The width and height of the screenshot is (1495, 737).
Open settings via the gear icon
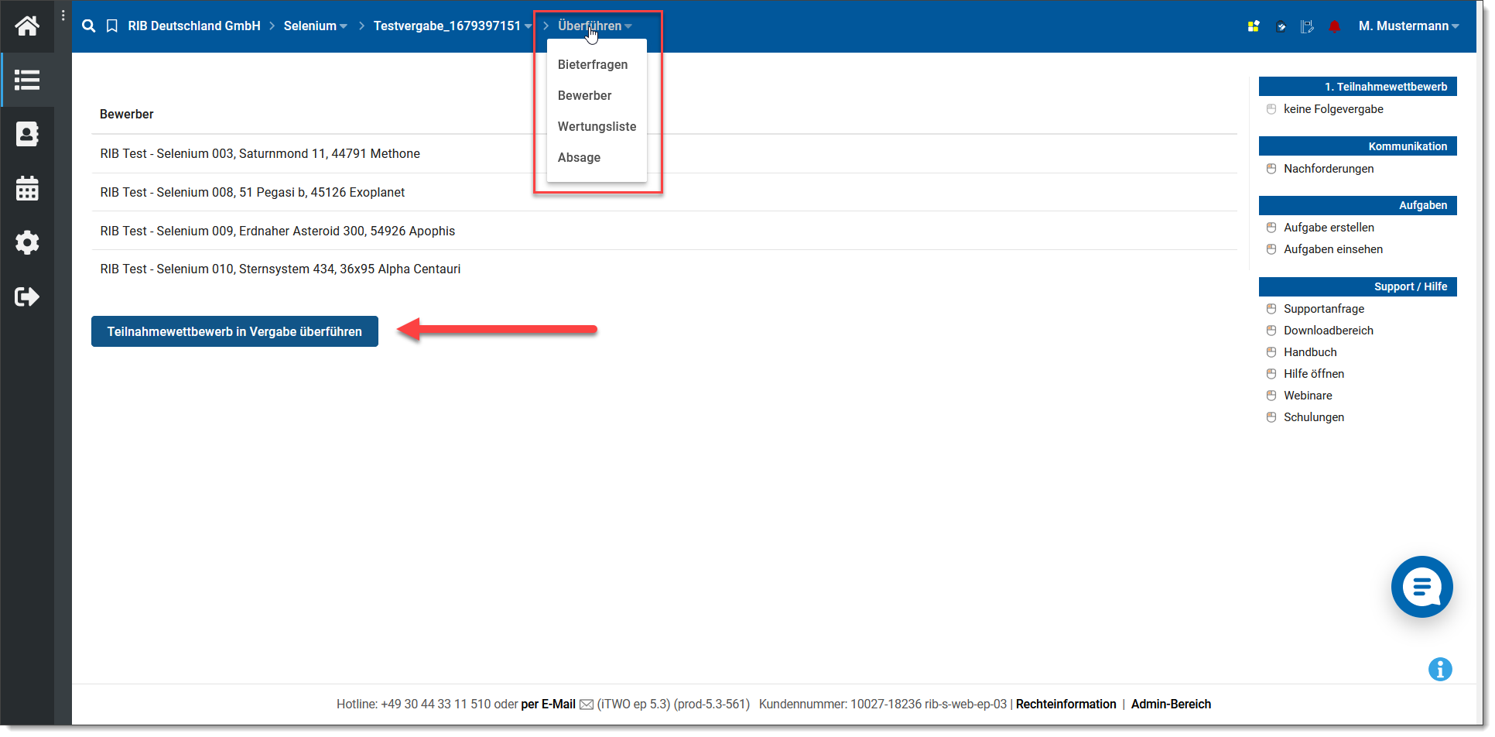click(27, 242)
